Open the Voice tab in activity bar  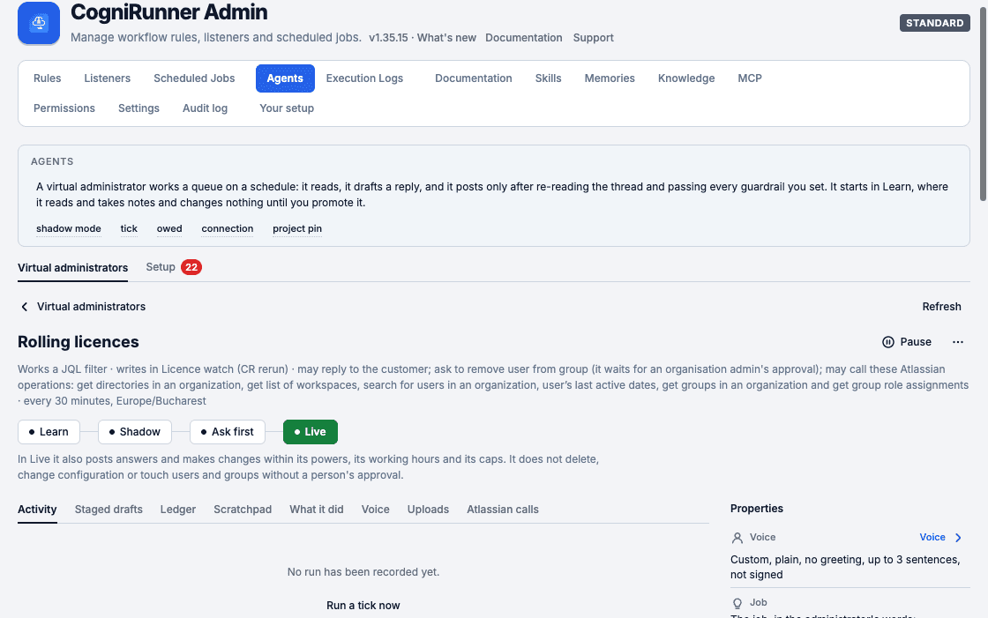(x=376, y=510)
